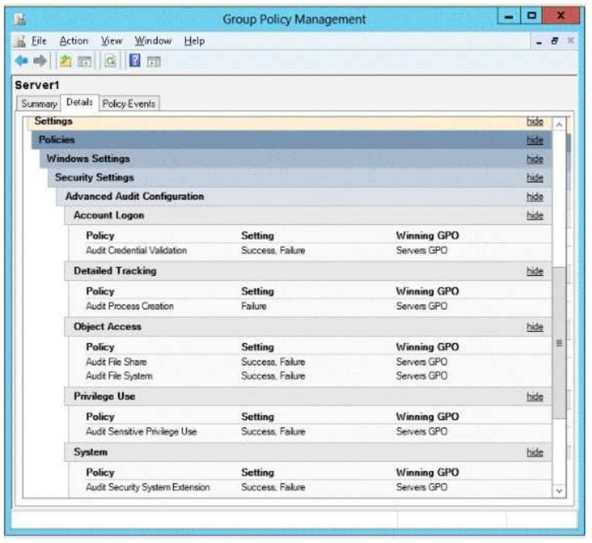The width and height of the screenshot is (592, 543).
Task: Collapse the Account Logon header
Action: coord(308,216)
